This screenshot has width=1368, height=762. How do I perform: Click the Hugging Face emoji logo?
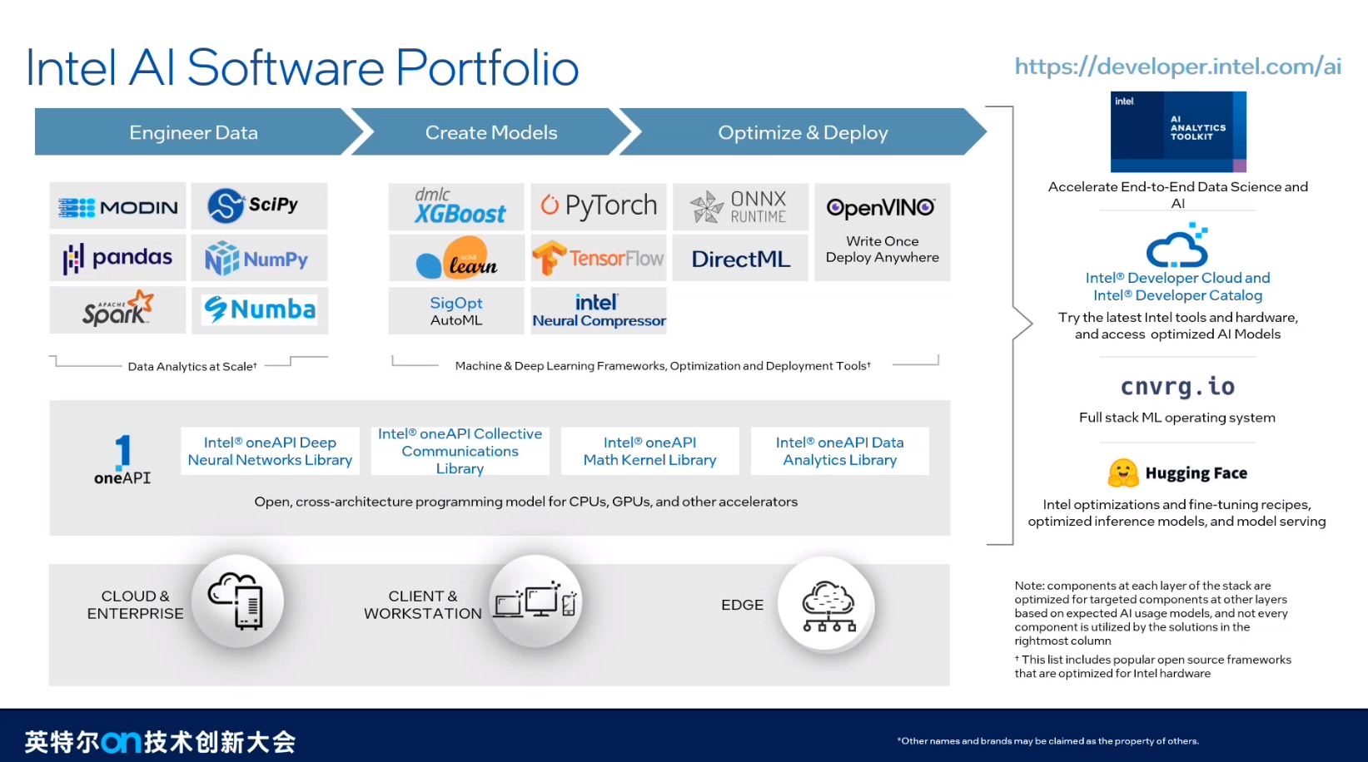(x=1123, y=473)
